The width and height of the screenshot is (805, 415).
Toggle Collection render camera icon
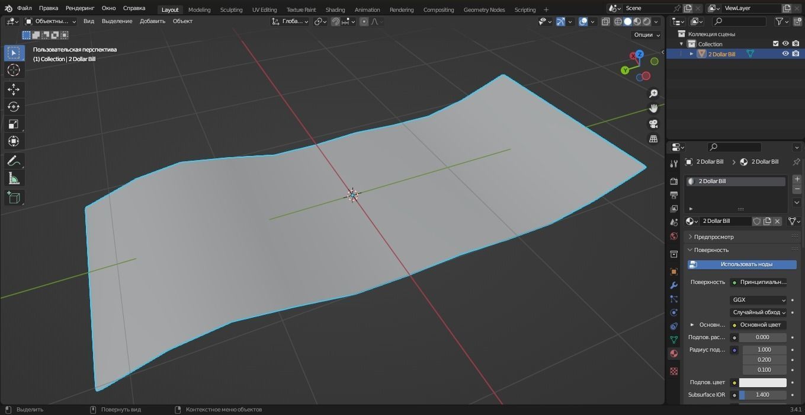point(796,44)
